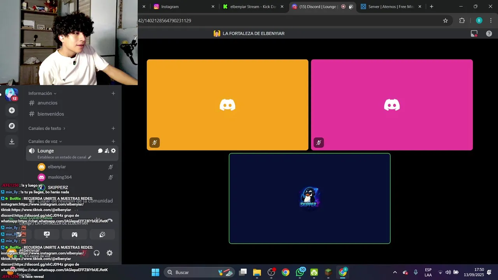
Task: Open Task View on the taskbar
Action: (243, 272)
